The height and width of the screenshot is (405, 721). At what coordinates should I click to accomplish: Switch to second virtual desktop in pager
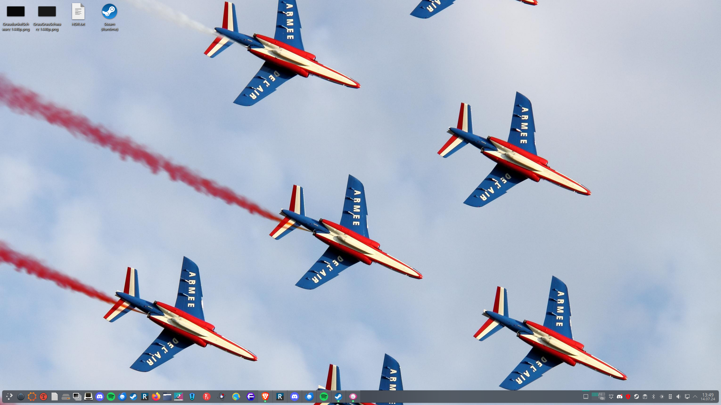point(602,395)
